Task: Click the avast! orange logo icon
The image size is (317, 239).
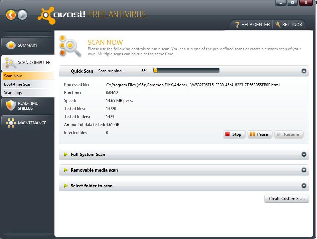Action: 46,15
